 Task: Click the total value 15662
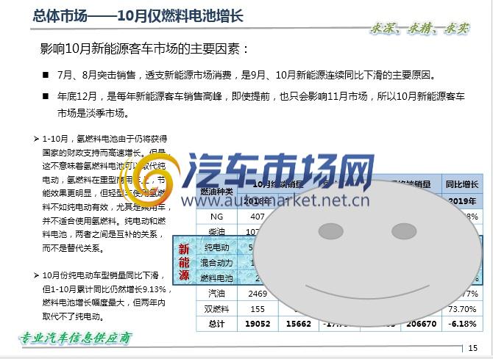pyautogui.click(x=299, y=324)
